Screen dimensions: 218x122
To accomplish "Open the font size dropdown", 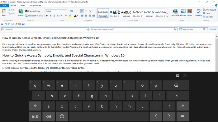I will (68, 11).
